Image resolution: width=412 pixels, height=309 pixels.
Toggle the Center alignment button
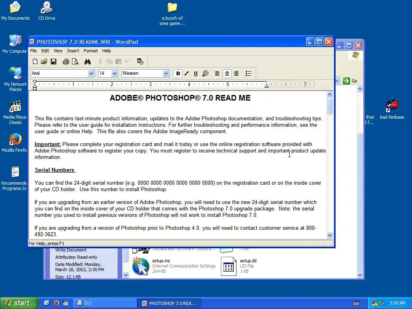click(x=227, y=73)
